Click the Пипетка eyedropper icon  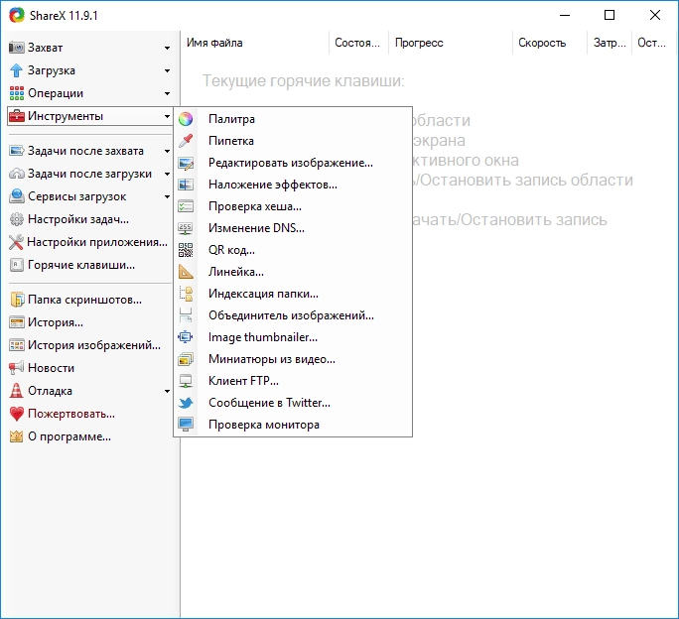tap(186, 141)
